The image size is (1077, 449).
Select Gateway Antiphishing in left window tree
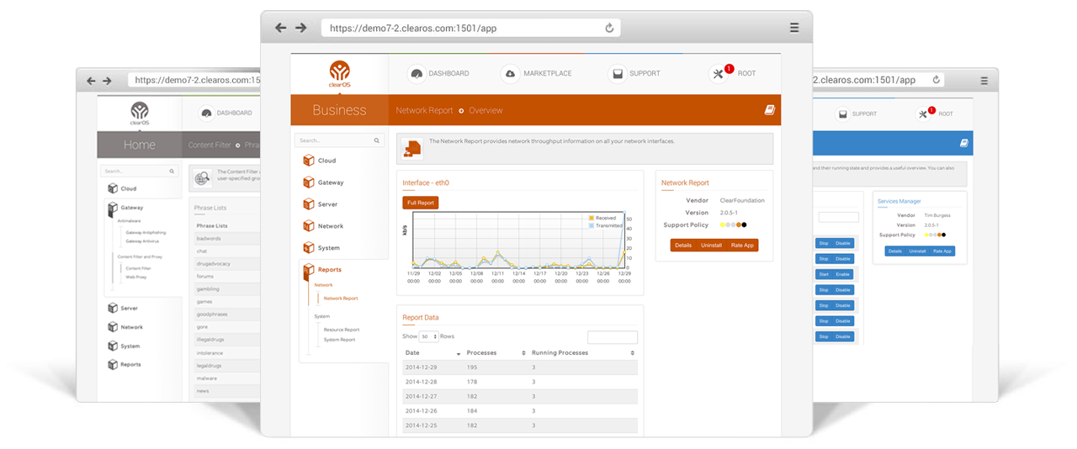(146, 232)
